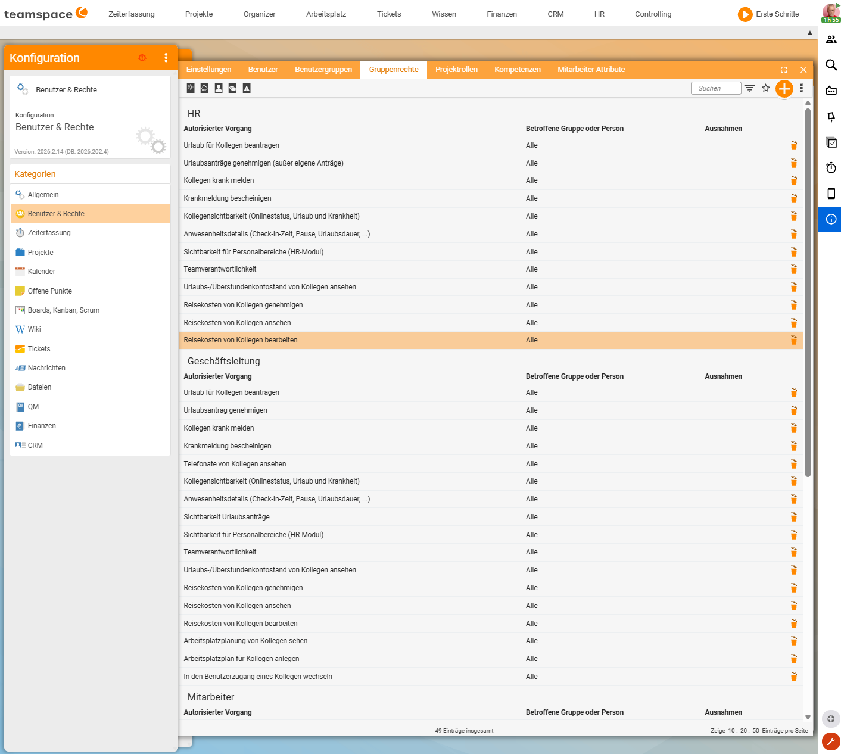Viewport: 841px width, 754px height.
Task: Expand the window with the fullscreen icon
Action: (784, 70)
